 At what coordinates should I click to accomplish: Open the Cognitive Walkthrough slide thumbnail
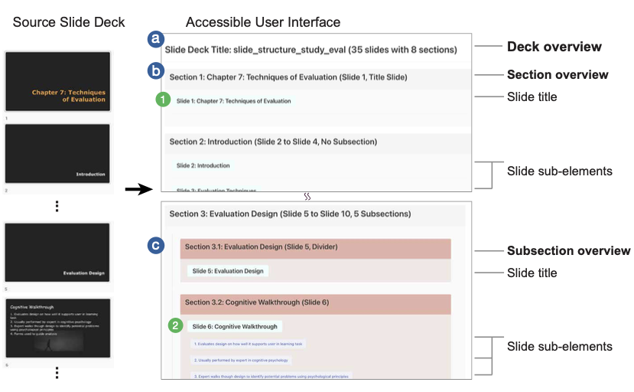58,328
